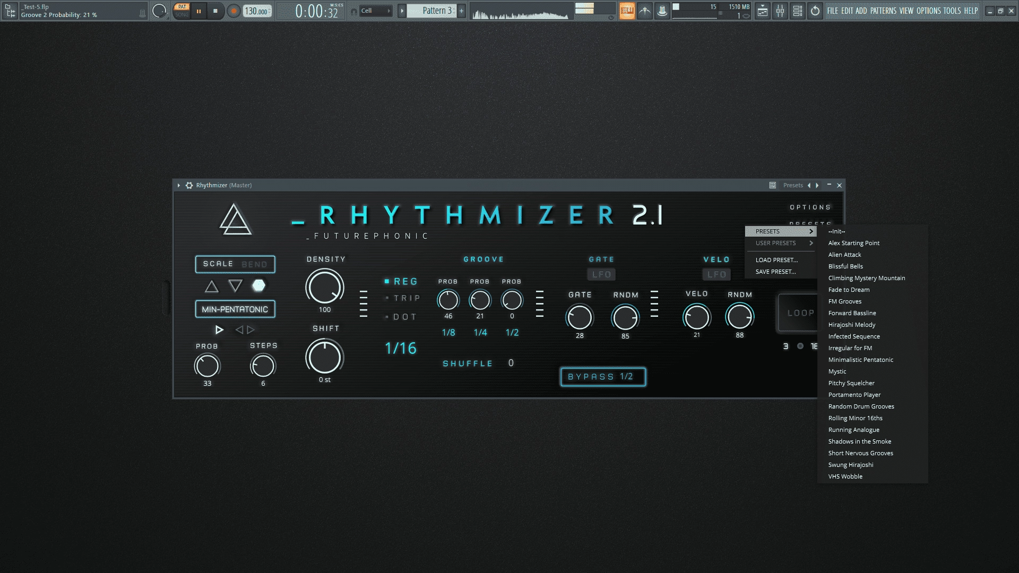
Task: Click the left step arrow icon
Action: (x=239, y=330)
